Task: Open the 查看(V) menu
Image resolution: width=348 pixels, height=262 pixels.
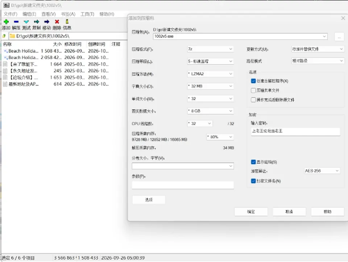Action: tap(49, 14)
